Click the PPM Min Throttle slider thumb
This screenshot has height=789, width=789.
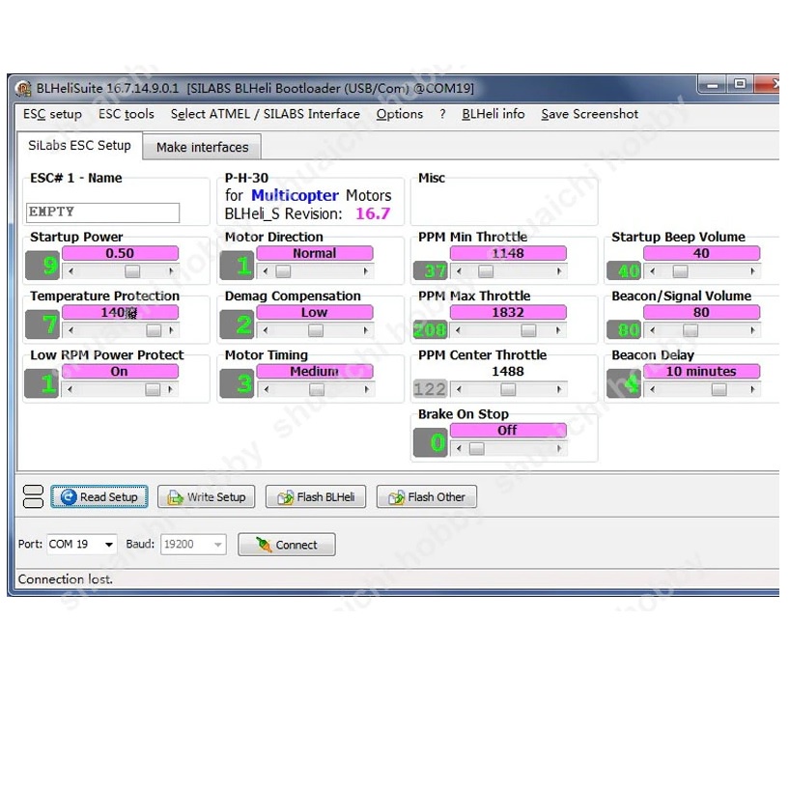pyautogui.click(x=486, y=271)
